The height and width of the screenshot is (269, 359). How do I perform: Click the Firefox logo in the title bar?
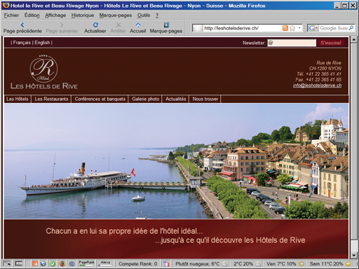pos(6,5)
